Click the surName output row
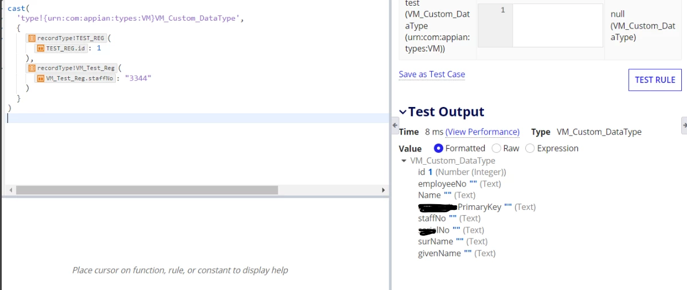This screenshot has width=687, height=290. coord(452,241)
